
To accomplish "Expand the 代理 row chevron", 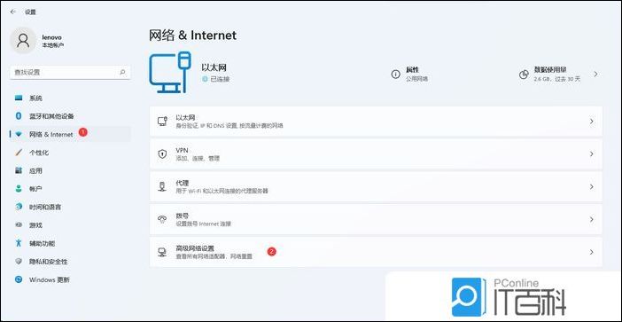I will point(592,186).
